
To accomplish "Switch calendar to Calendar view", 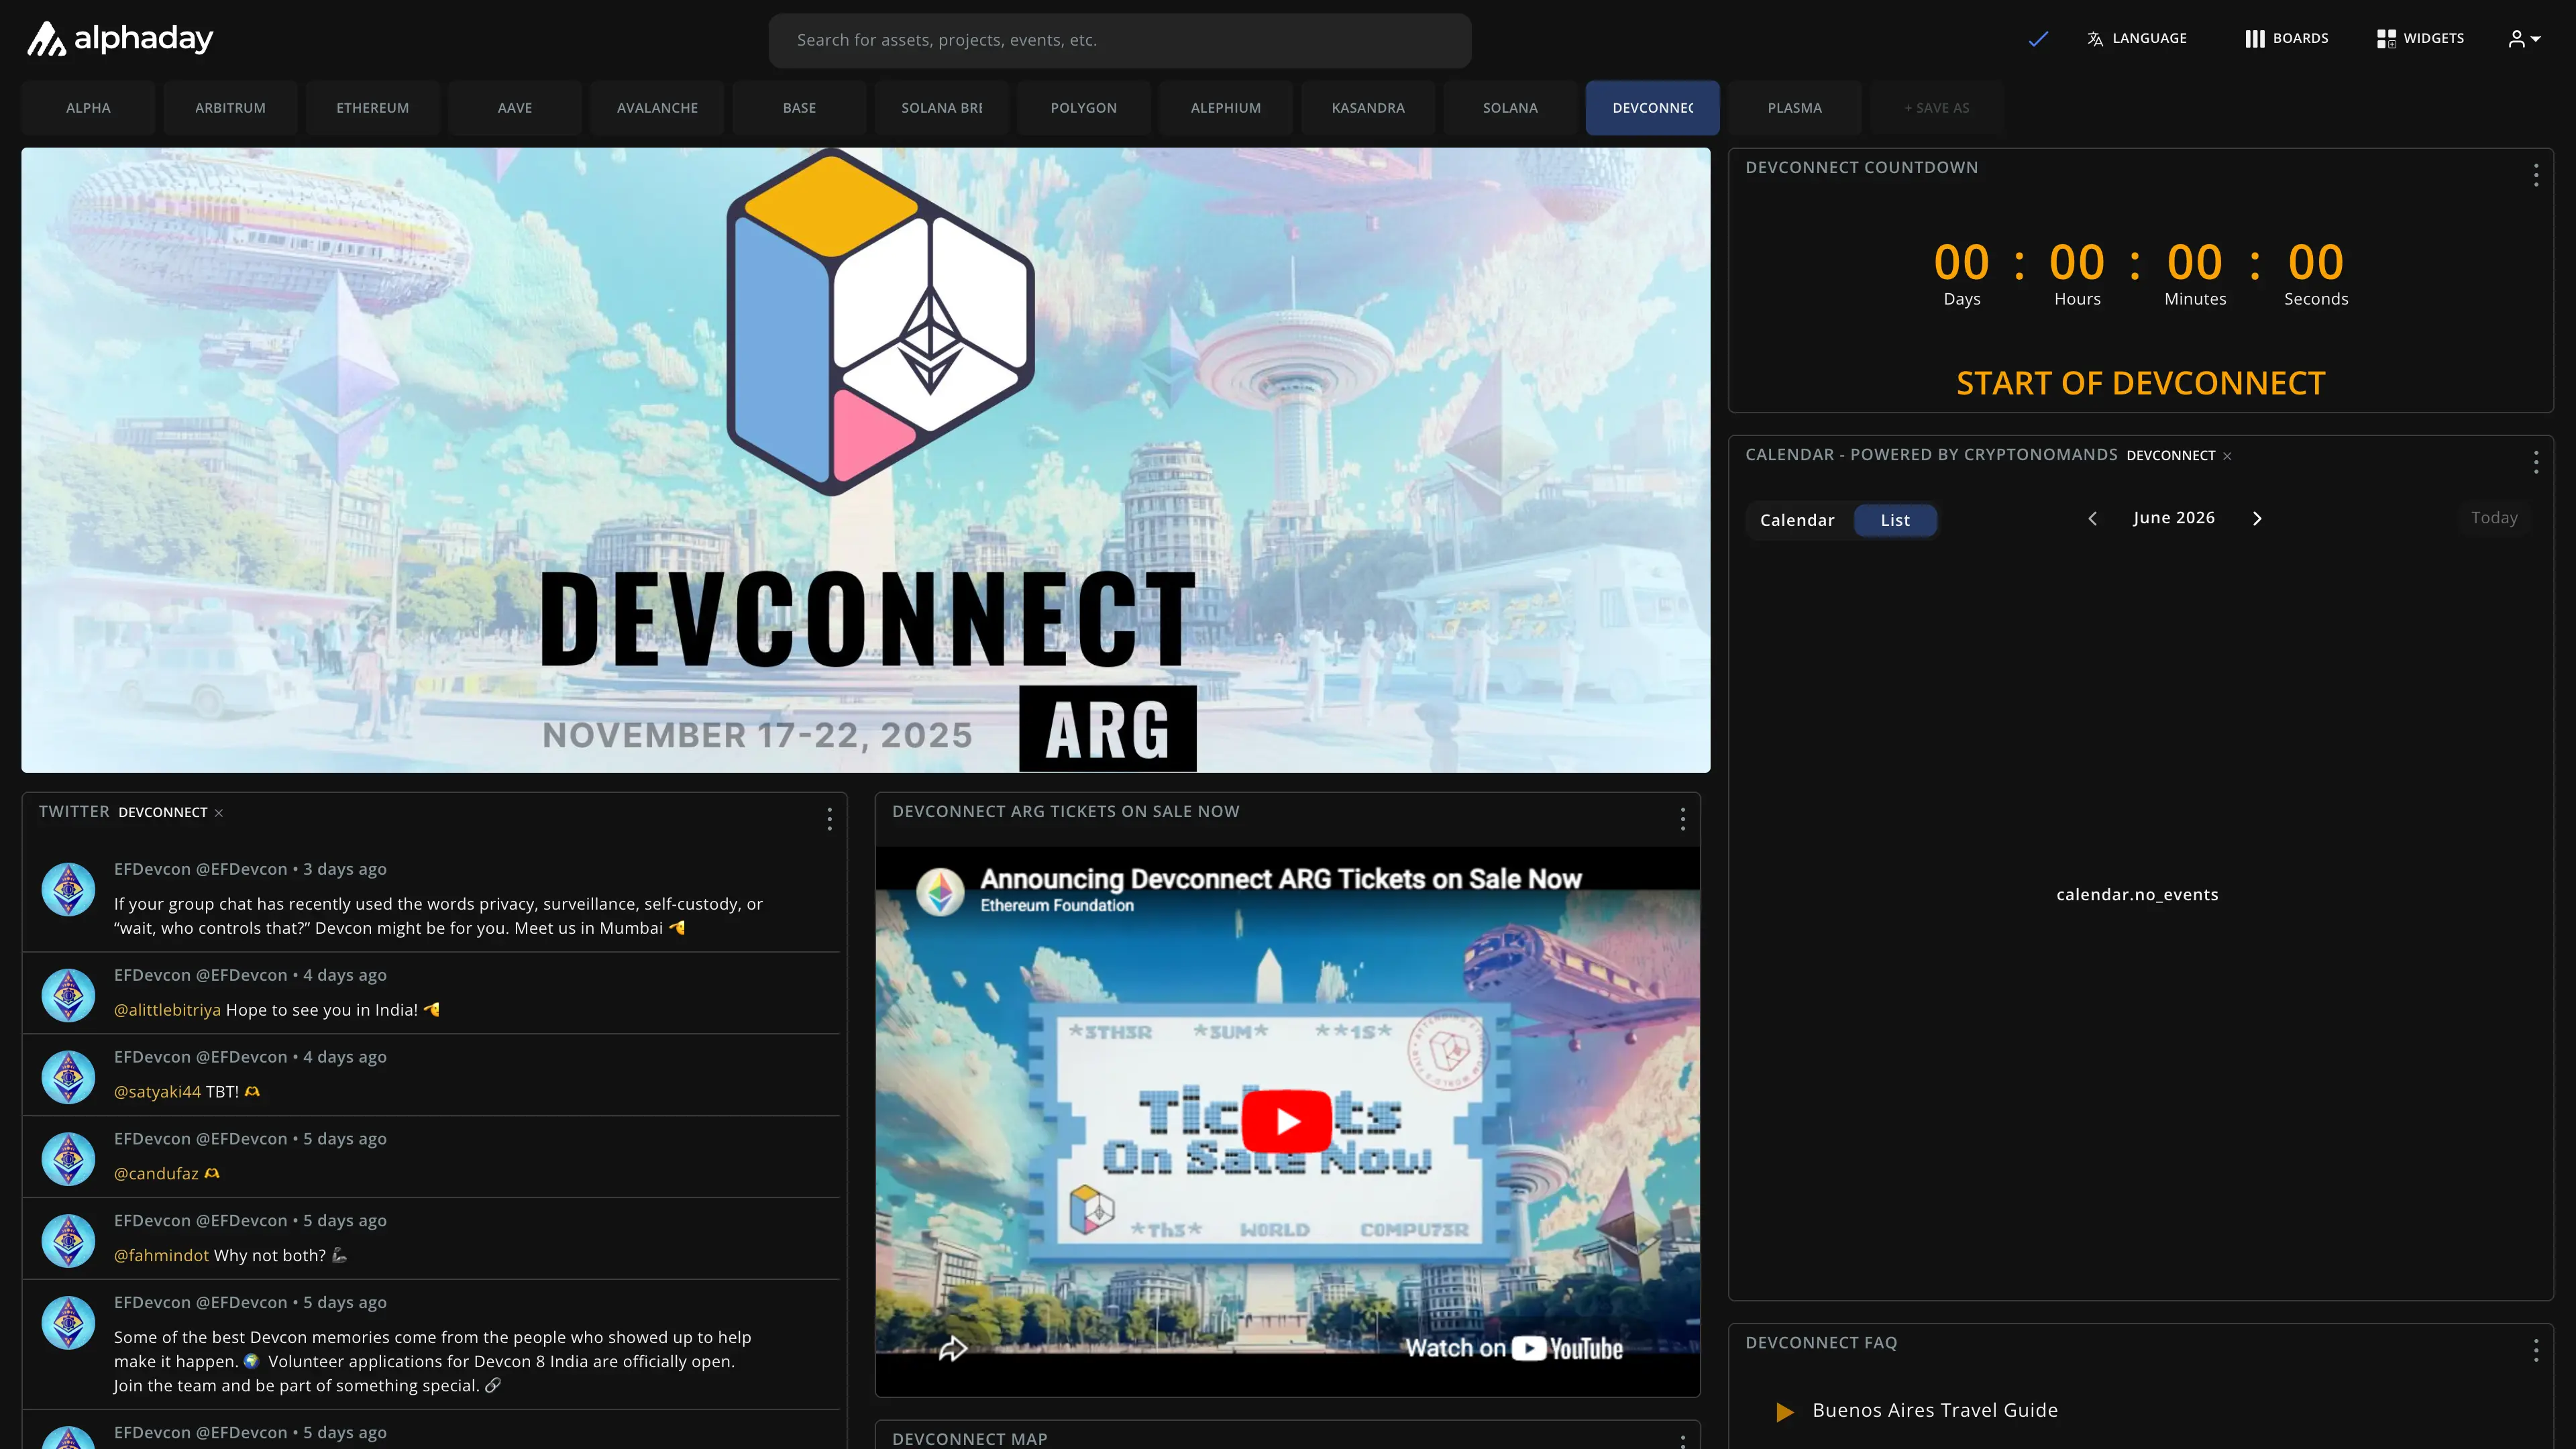I will pyautogui.click(x=1797, y=520).
